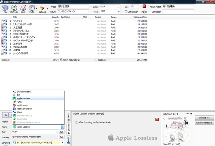The image size is (215, 146).
Task: Remove album art with the minus icon
Action: point(187,114)
